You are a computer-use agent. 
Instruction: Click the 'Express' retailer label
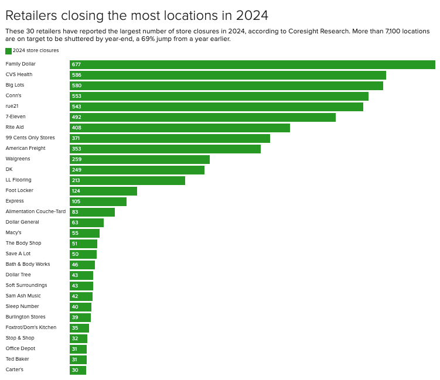coord(15,201)
